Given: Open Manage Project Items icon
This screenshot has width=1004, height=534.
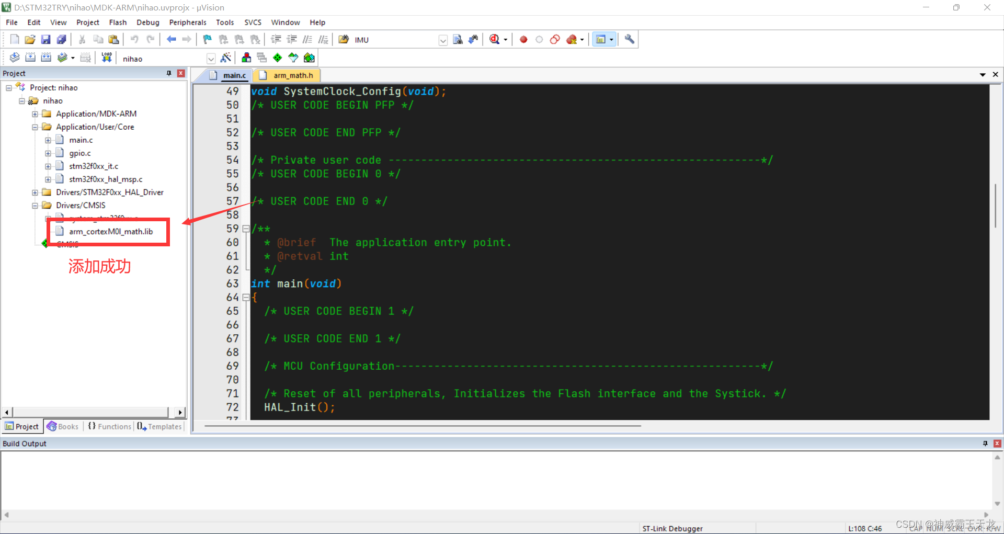Looking at the screenshot, I should (x=246, y=58).
